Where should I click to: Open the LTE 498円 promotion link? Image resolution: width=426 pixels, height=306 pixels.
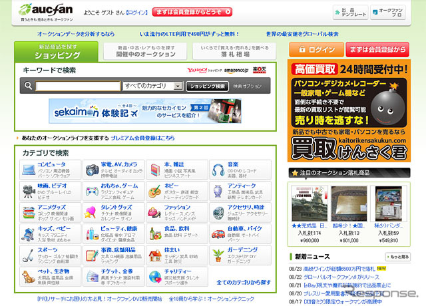(x=189, y=34)
